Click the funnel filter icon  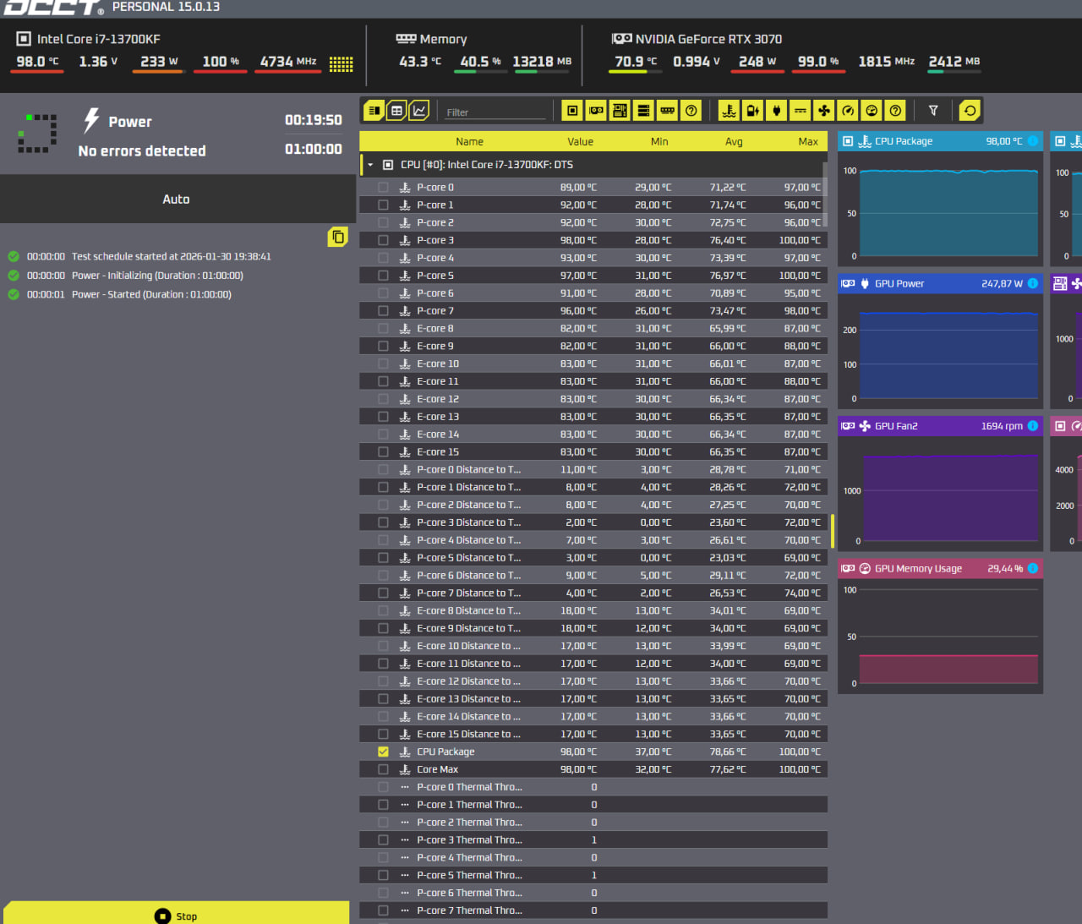click(933, 111)
